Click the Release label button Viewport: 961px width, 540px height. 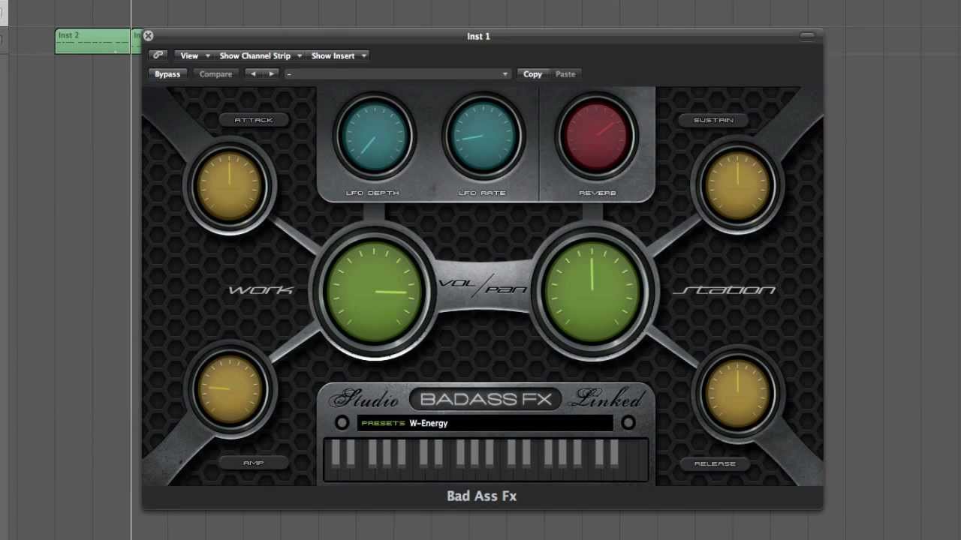715,463
